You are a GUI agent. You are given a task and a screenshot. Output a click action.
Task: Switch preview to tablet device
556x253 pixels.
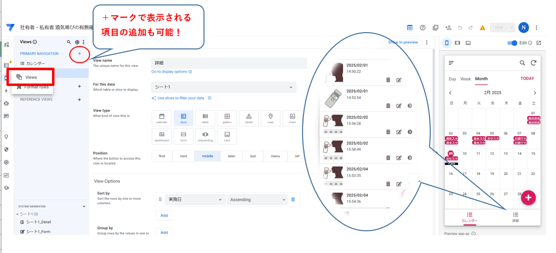pyautogui.click(x=457, y=43)
